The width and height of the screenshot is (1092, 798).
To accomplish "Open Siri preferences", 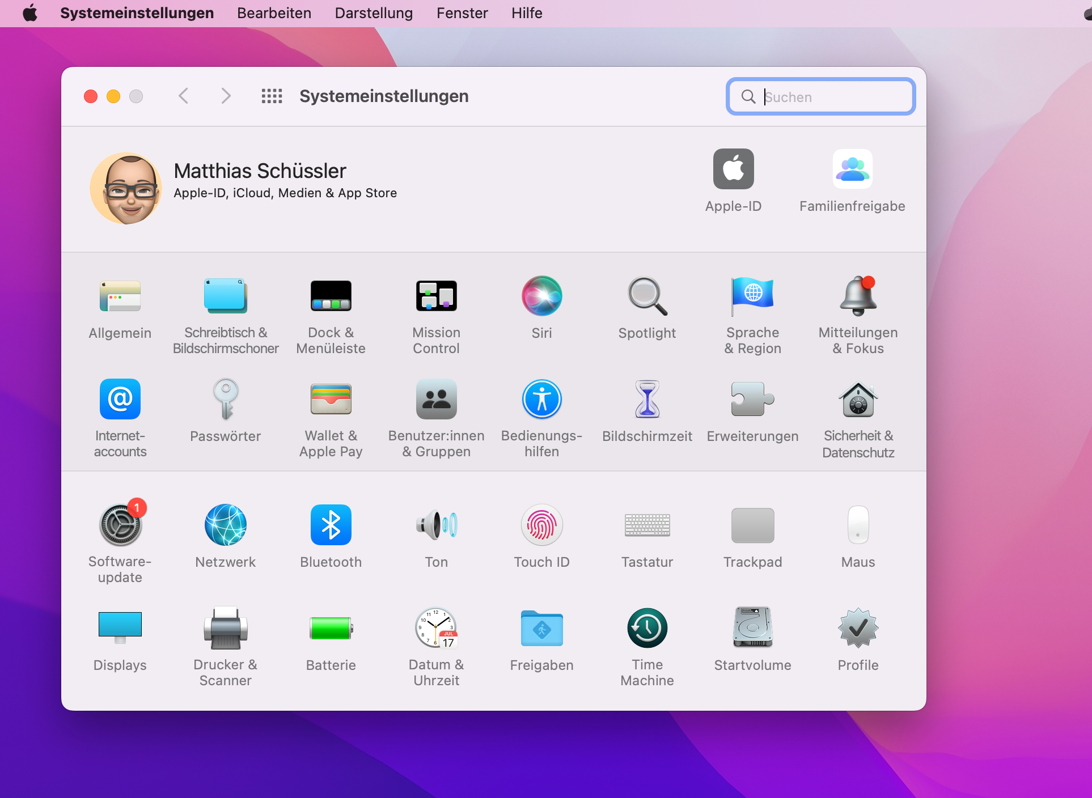I will [542, 296].
